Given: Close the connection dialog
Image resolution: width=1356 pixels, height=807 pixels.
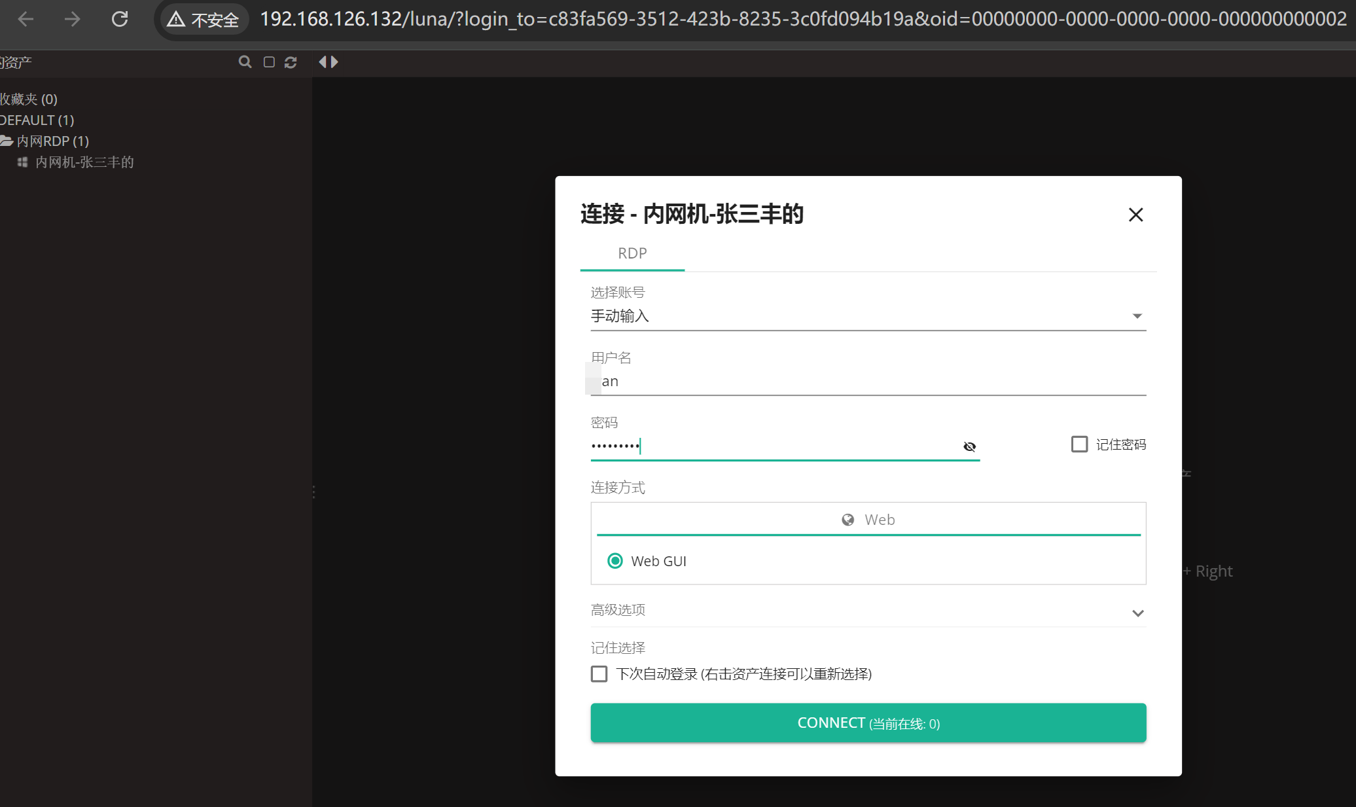Looking at the screenshot, I should (1135, 215).
